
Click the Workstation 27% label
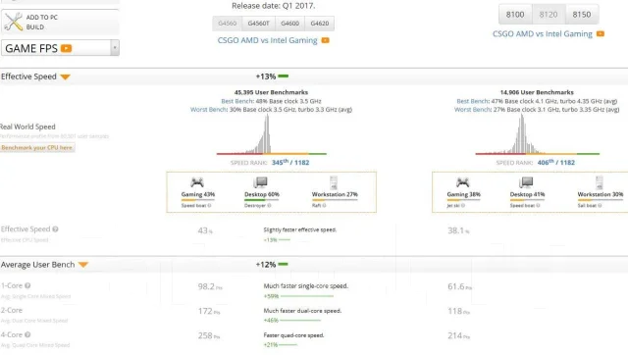click(335, 194)
